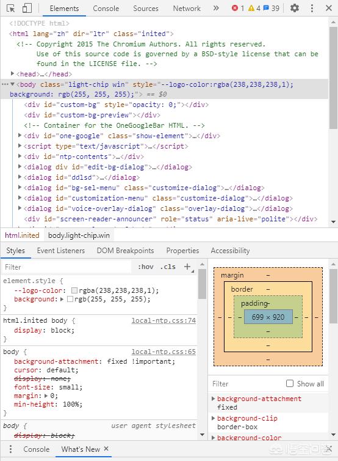Open the DOM Breakpoints tab
The width and height of the screenshot is (338, 461).
point(125,251)
